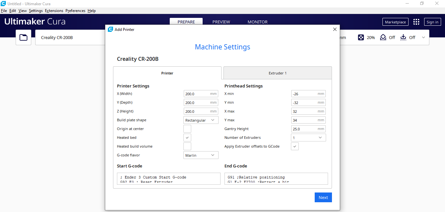Viewport: 445px width, 212px height.
Task: Open the application switcher grid icon
Action: [x=416, y=22]
